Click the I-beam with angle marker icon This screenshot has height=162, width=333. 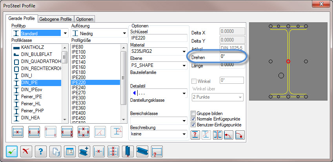(x=116, y=132)
